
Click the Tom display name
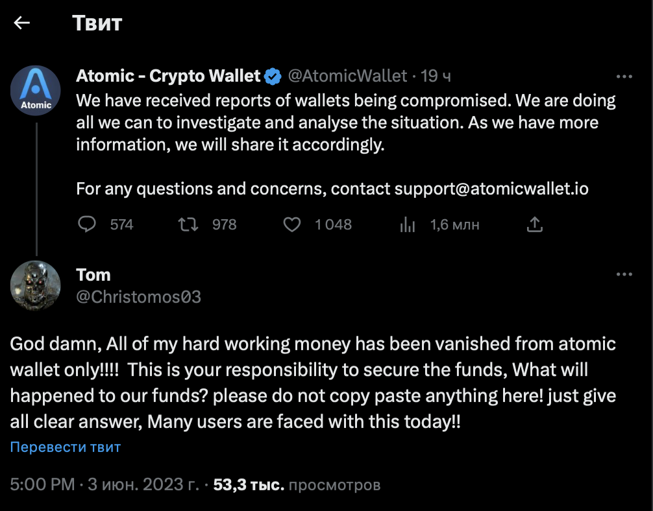(93, 275)
